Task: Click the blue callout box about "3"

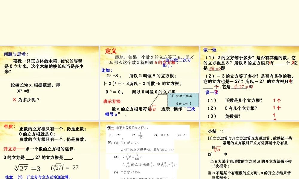Action: click(x=183, y=100)
